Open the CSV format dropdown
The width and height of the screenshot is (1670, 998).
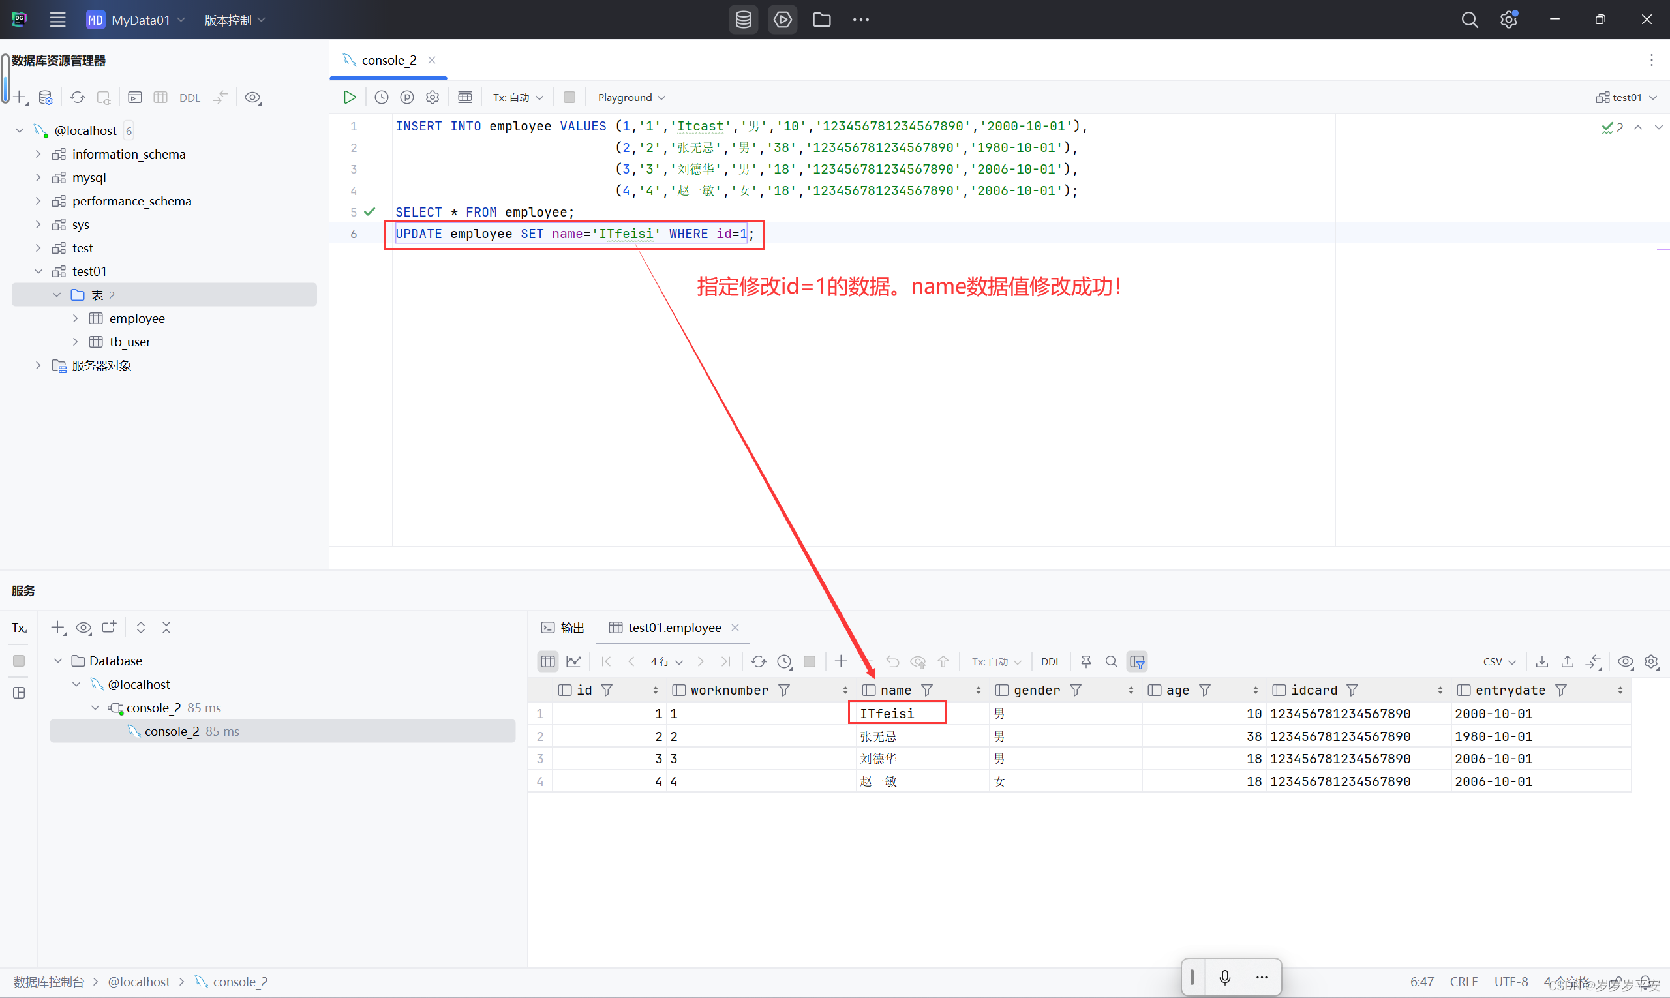click(1499, 662)
